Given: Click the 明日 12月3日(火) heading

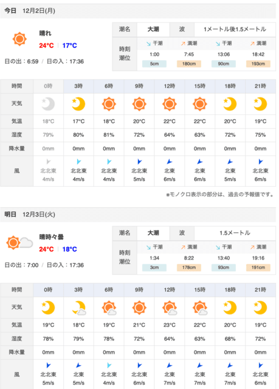Looking at the screenshot, I should (x=30, y=215).
